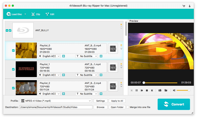
Task: Select the Playlist_2 video thumbnail
Action: (x=26, y=88)
